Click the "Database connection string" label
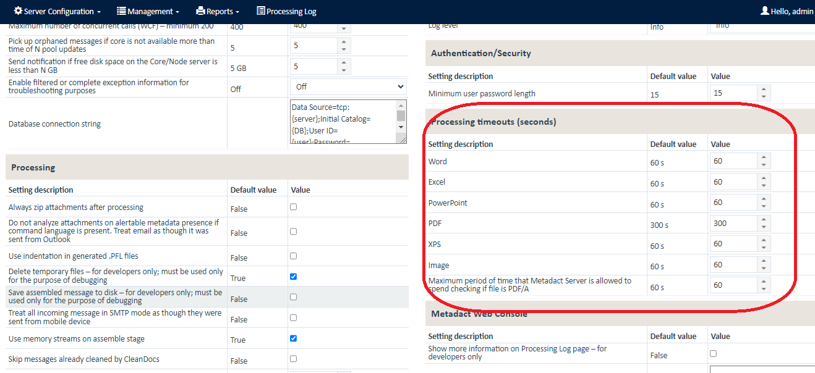 [x=54, y=124]
